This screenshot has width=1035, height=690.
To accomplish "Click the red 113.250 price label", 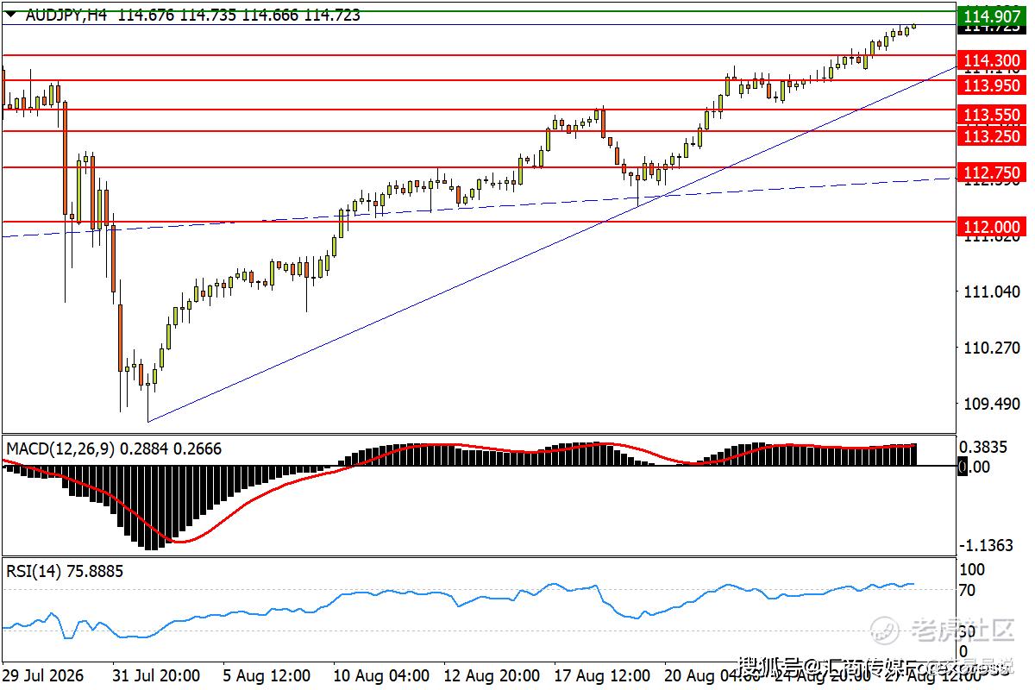I will point(991,135).
